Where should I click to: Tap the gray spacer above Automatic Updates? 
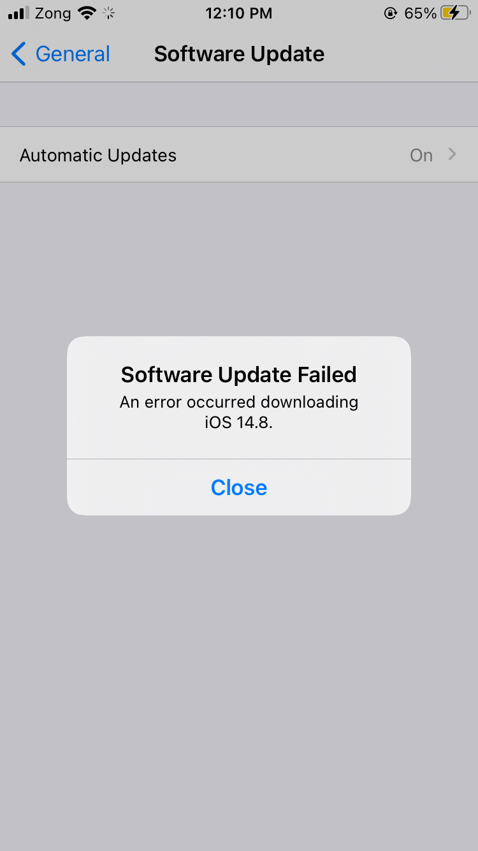coord(239,105)
